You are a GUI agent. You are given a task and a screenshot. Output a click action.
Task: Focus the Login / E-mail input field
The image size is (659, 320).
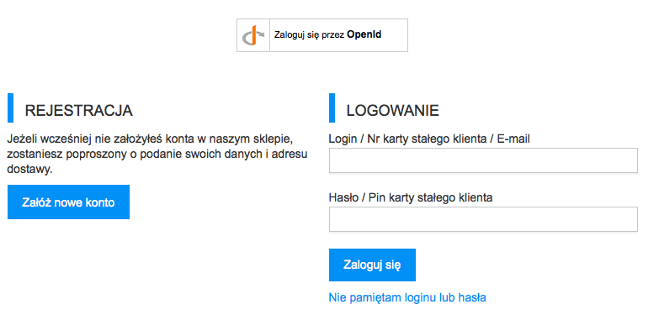pyautogui.click(x=483, y=160)
